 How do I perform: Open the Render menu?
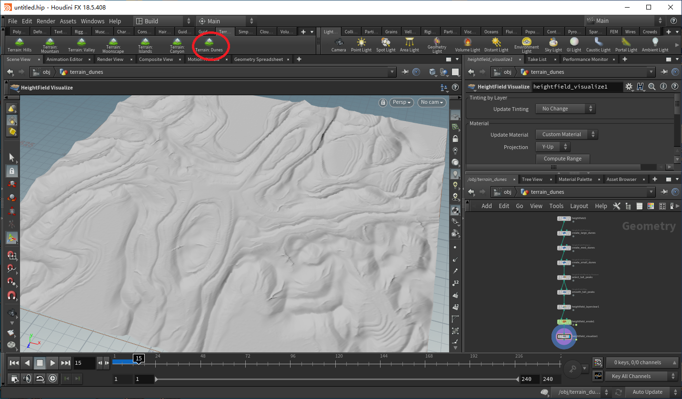tap(46, 21)
